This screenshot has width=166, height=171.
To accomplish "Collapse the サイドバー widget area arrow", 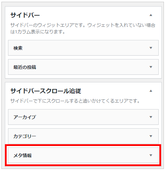I will pyautogui.click(x=151, y=15).
